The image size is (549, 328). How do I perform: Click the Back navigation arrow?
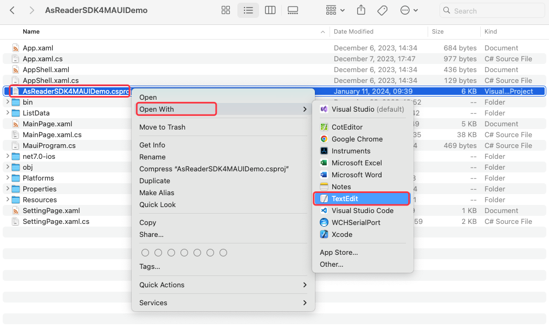12,10
